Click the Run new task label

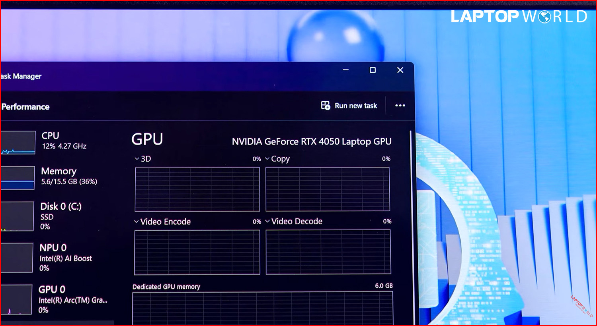(356, 106)
